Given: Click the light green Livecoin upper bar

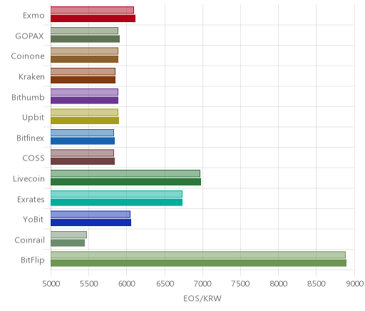Looking at the screenshot, I should pyautogui.click(x=125, y=173).
